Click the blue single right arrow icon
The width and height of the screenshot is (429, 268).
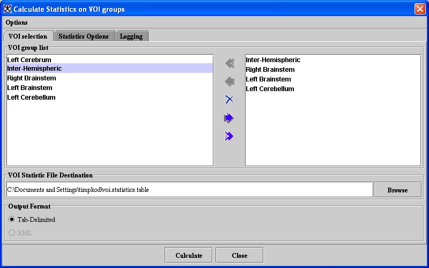(x=230, y=118)
